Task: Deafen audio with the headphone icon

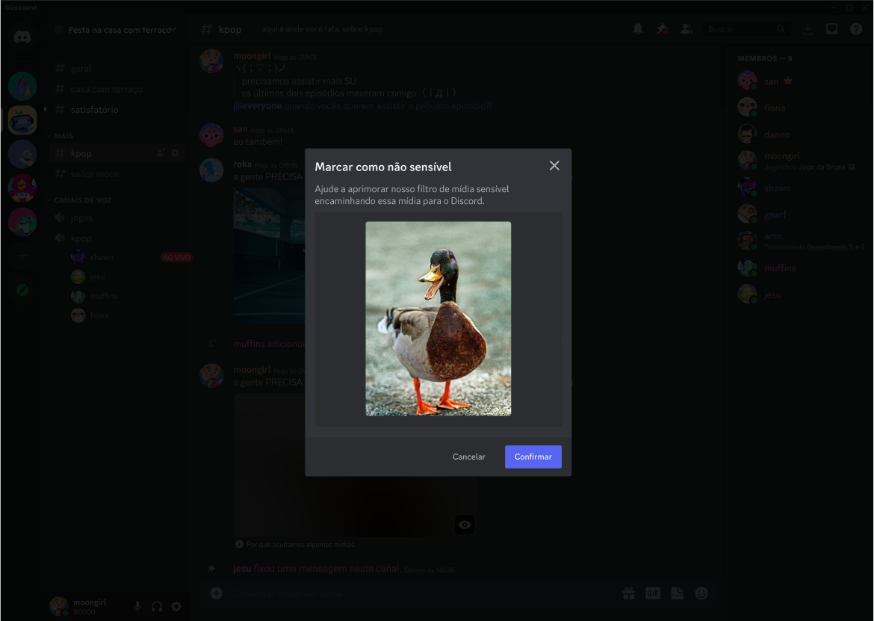Action: click(x=156, y=606)
